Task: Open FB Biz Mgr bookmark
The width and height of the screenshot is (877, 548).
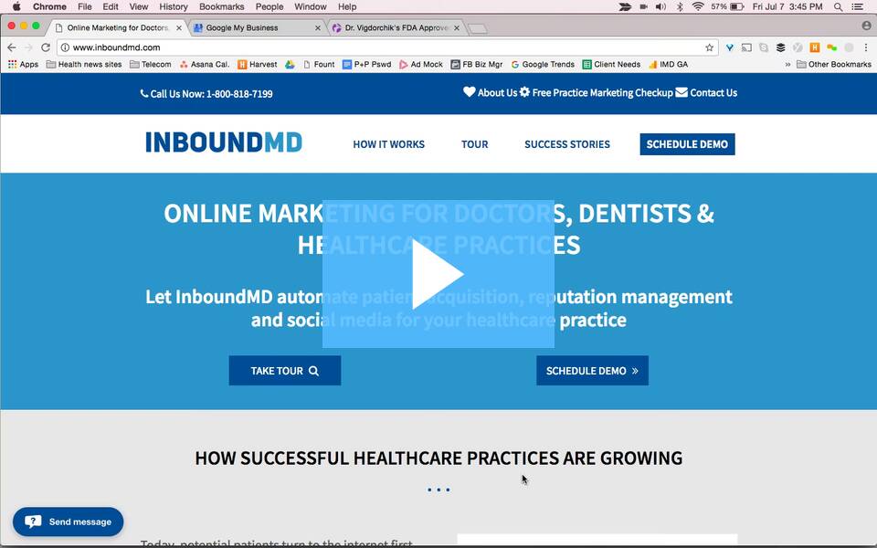Action: [477, 64]
